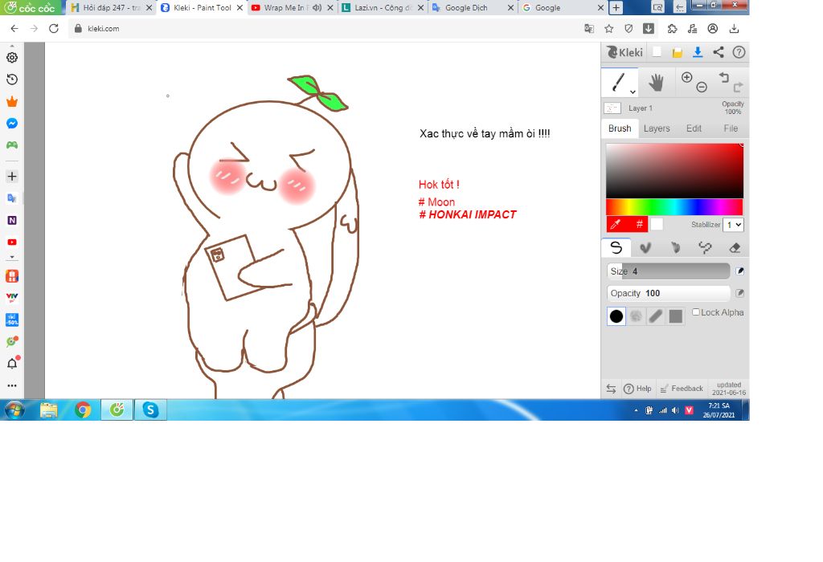
Task: Reload the kleki.com page
Action: click(54, 28)
